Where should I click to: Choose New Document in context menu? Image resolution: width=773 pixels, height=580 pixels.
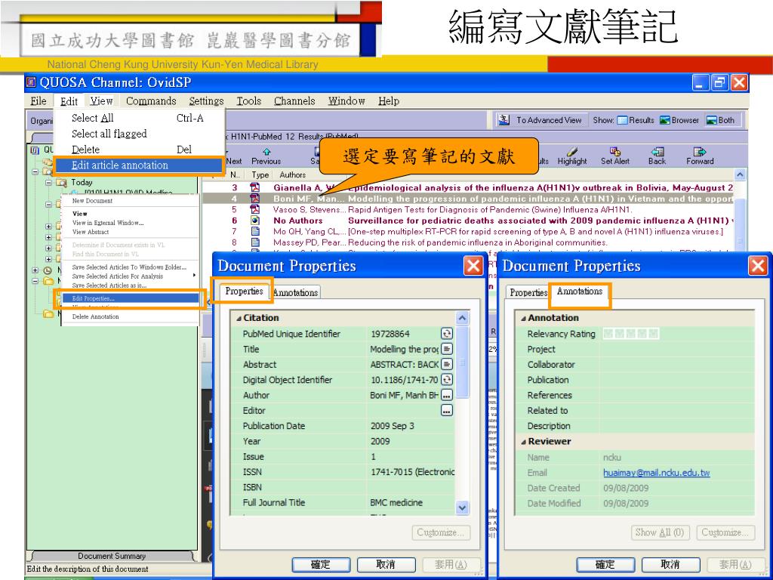[92, 201]
